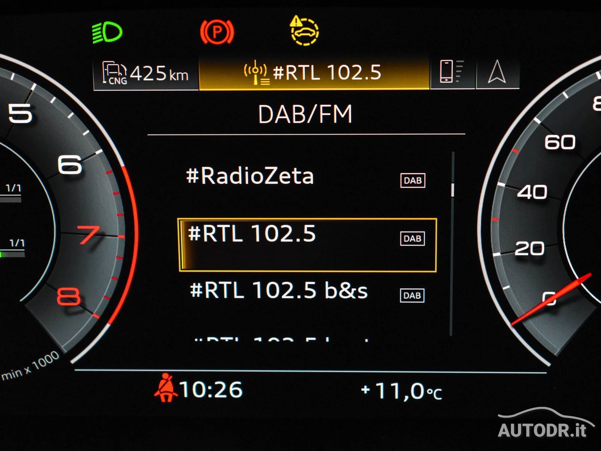Select the highlighted #RTL 102.5 station
Screen dimensions: 601x451
pos(307,245)
